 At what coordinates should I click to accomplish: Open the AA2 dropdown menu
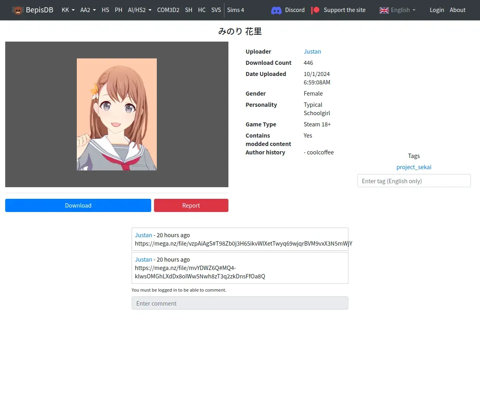88,10
